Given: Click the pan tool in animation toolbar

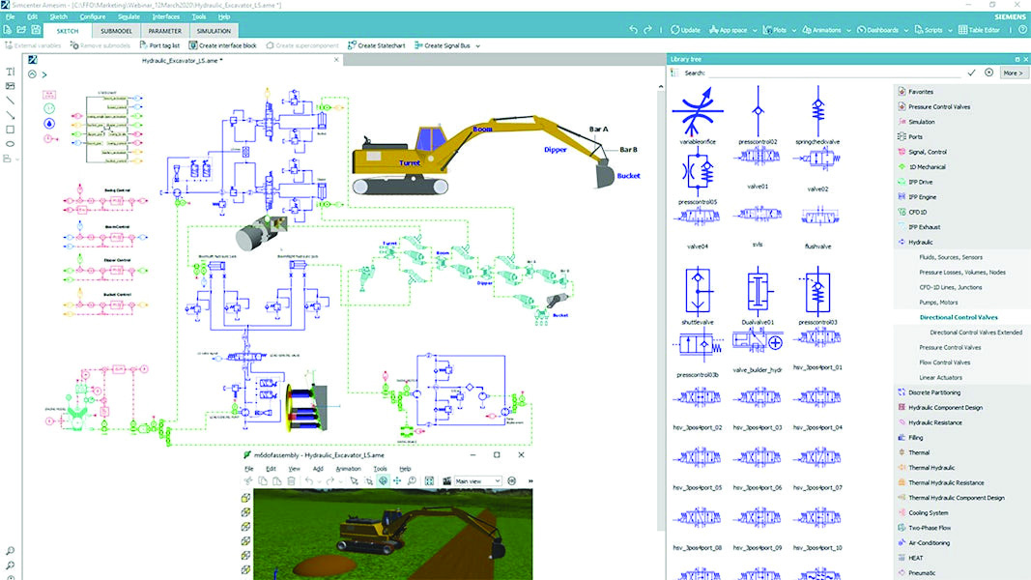Looking at the screenshot, I should pos(397,480).
